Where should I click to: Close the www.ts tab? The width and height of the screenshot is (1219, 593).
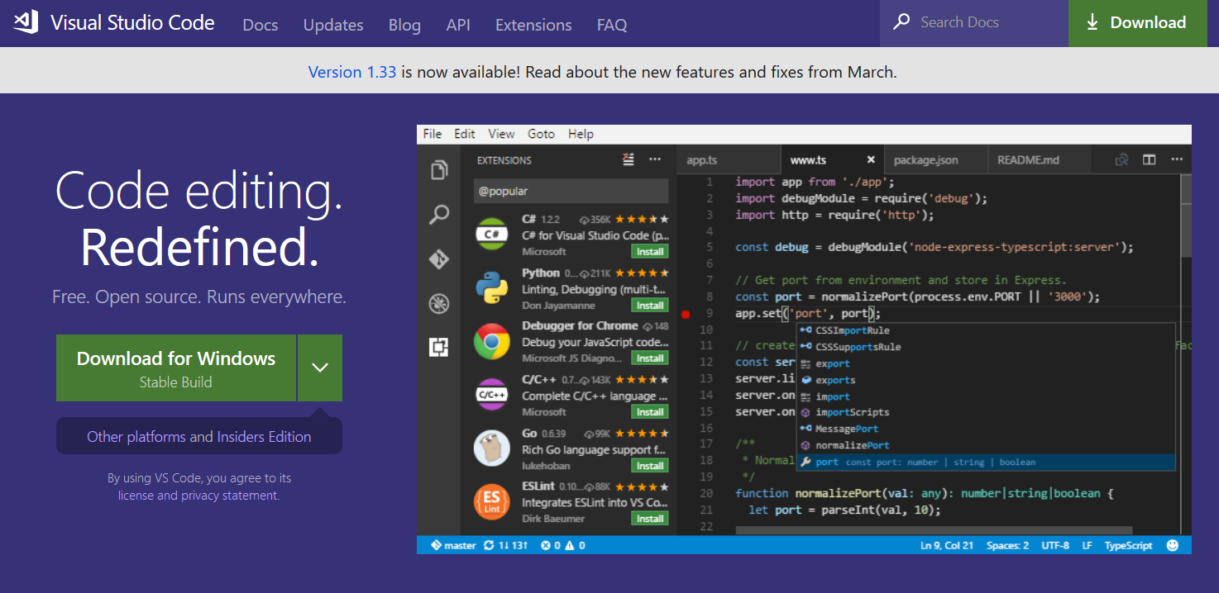coord(871,159)
